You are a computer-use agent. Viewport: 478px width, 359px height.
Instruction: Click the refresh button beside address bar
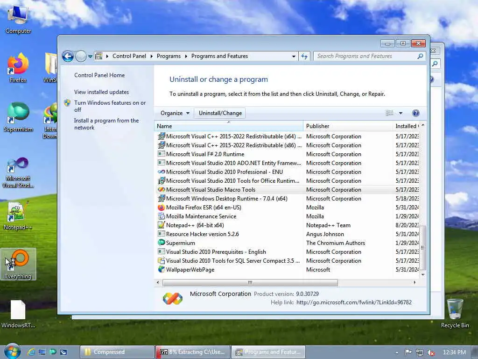(x=304, y=56)
